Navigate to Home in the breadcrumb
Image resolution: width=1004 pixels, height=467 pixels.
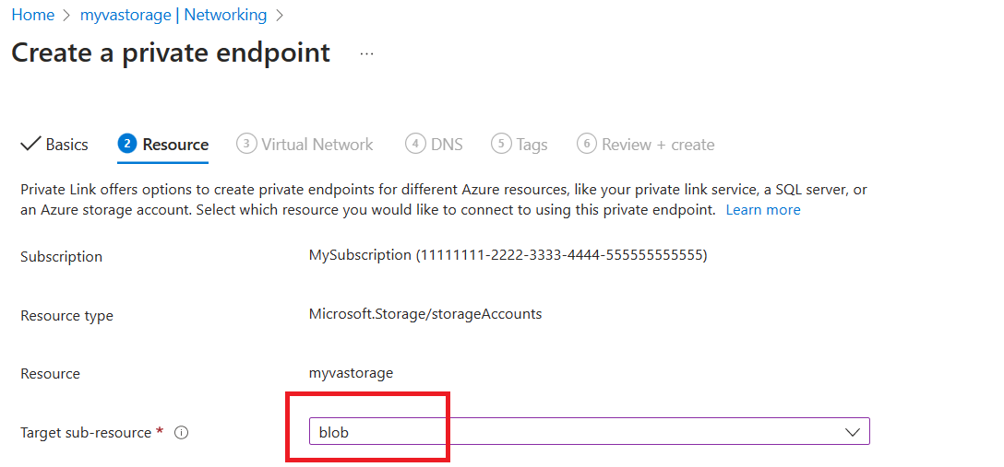(x=32, y=15)
